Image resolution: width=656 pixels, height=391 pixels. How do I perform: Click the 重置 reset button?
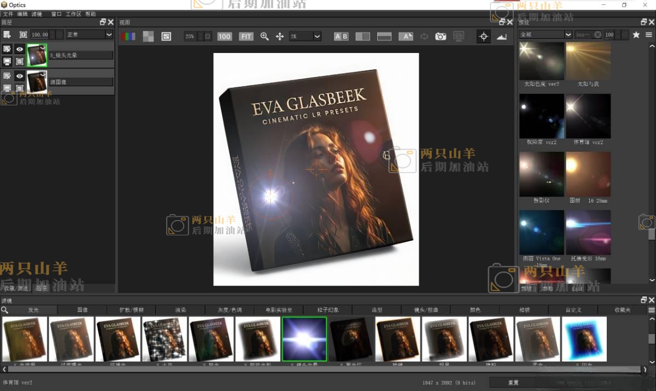pyautogui.click(x=514, y=382)
